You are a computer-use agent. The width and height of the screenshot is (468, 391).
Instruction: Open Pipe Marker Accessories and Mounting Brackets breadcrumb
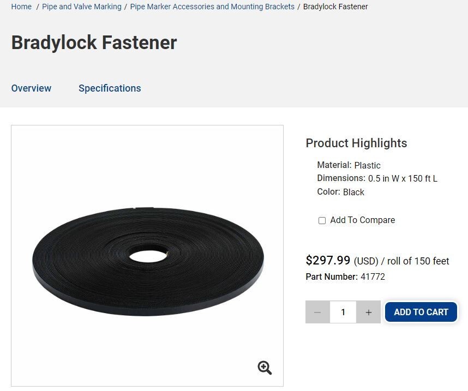coord(212,7)
